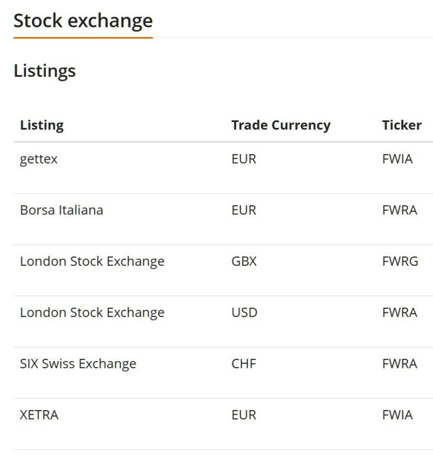Viewport: 433px width, 476px height.
Task: Click the London Stock Exchange USD listing
Action: pyautogui.click(x=92, y=313)
